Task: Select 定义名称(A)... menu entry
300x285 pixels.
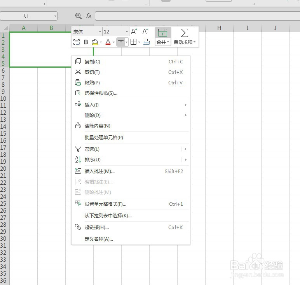Action: (131, 239)
